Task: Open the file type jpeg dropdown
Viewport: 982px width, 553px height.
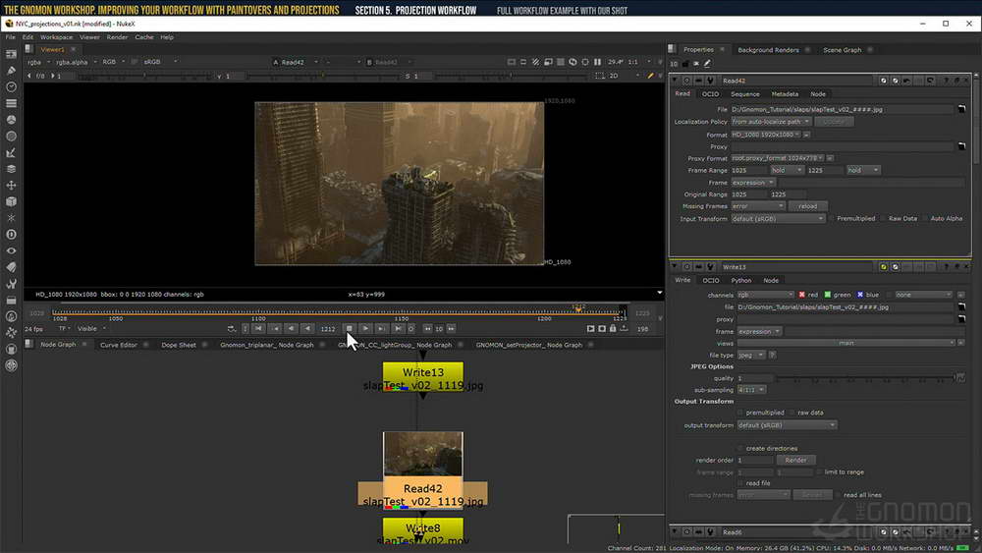Action: point(751,355)
